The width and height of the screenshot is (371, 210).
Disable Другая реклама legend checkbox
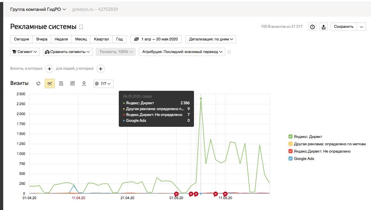[291, 144]
